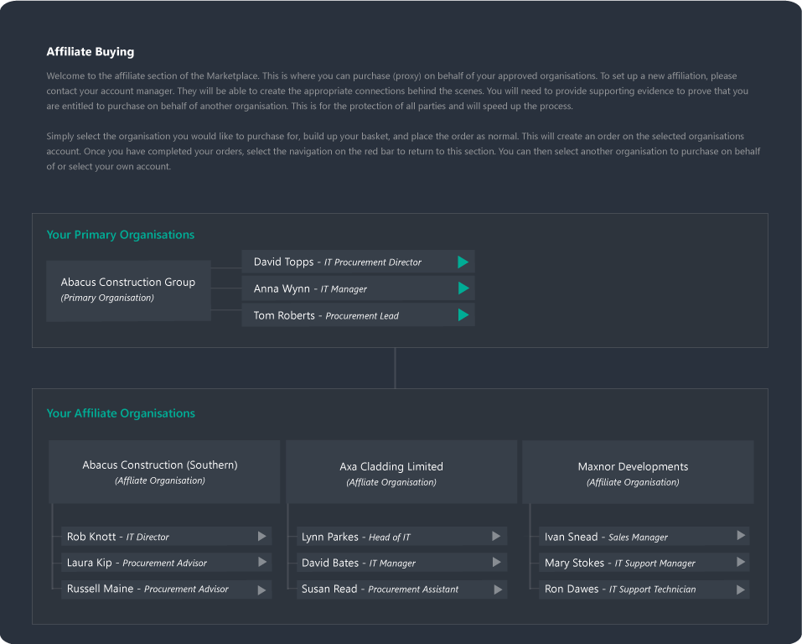Image resolution: width=802 pixels, height=644 pixels.
Task: Select the Abacus Construction Group primary organisation
Action: (x=128, y=289)
